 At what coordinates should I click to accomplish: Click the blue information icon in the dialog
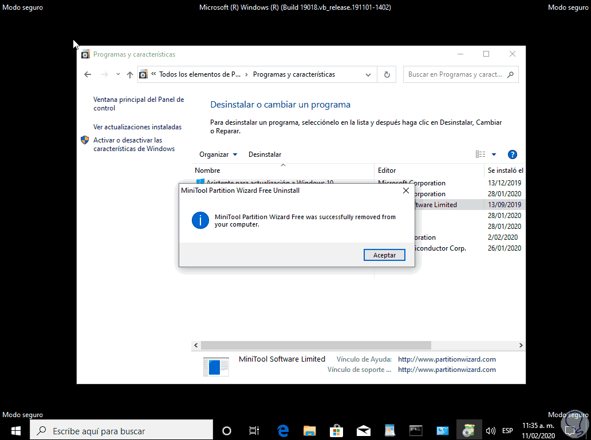coord(200,220)
